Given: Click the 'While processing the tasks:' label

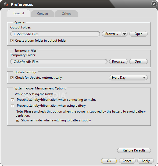Looking at the screenshot, I should tap(34, 94).
